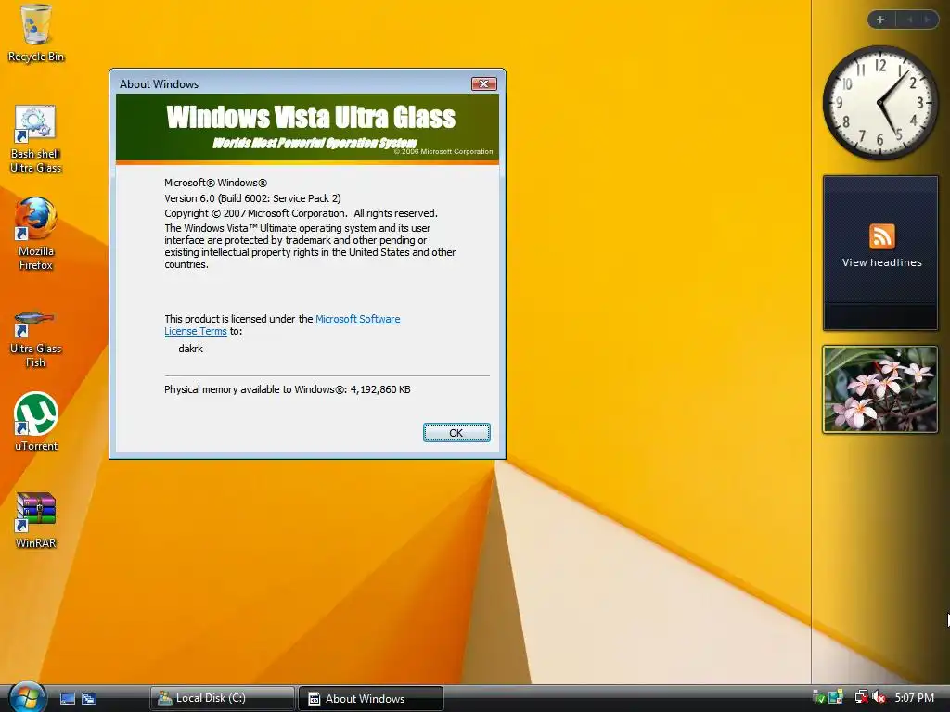Screen dimensions: 950x712
Task: Click the Windows Vista Ultra Glass banner
Action: coord(307,128)
